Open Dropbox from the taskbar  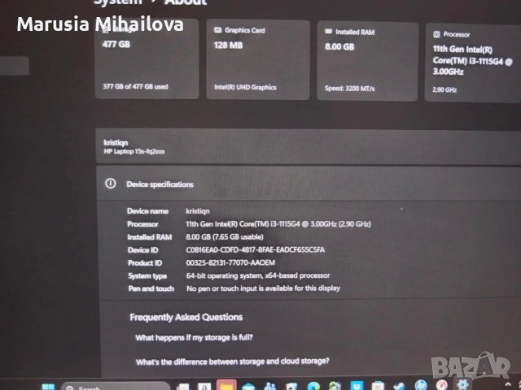click(x=357, y=386)
